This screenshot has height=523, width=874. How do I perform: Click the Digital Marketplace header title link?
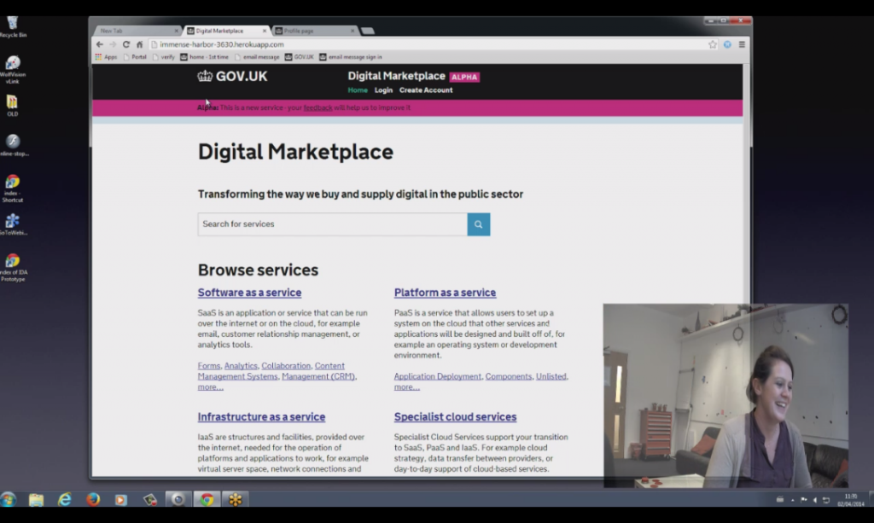[396, 76]
